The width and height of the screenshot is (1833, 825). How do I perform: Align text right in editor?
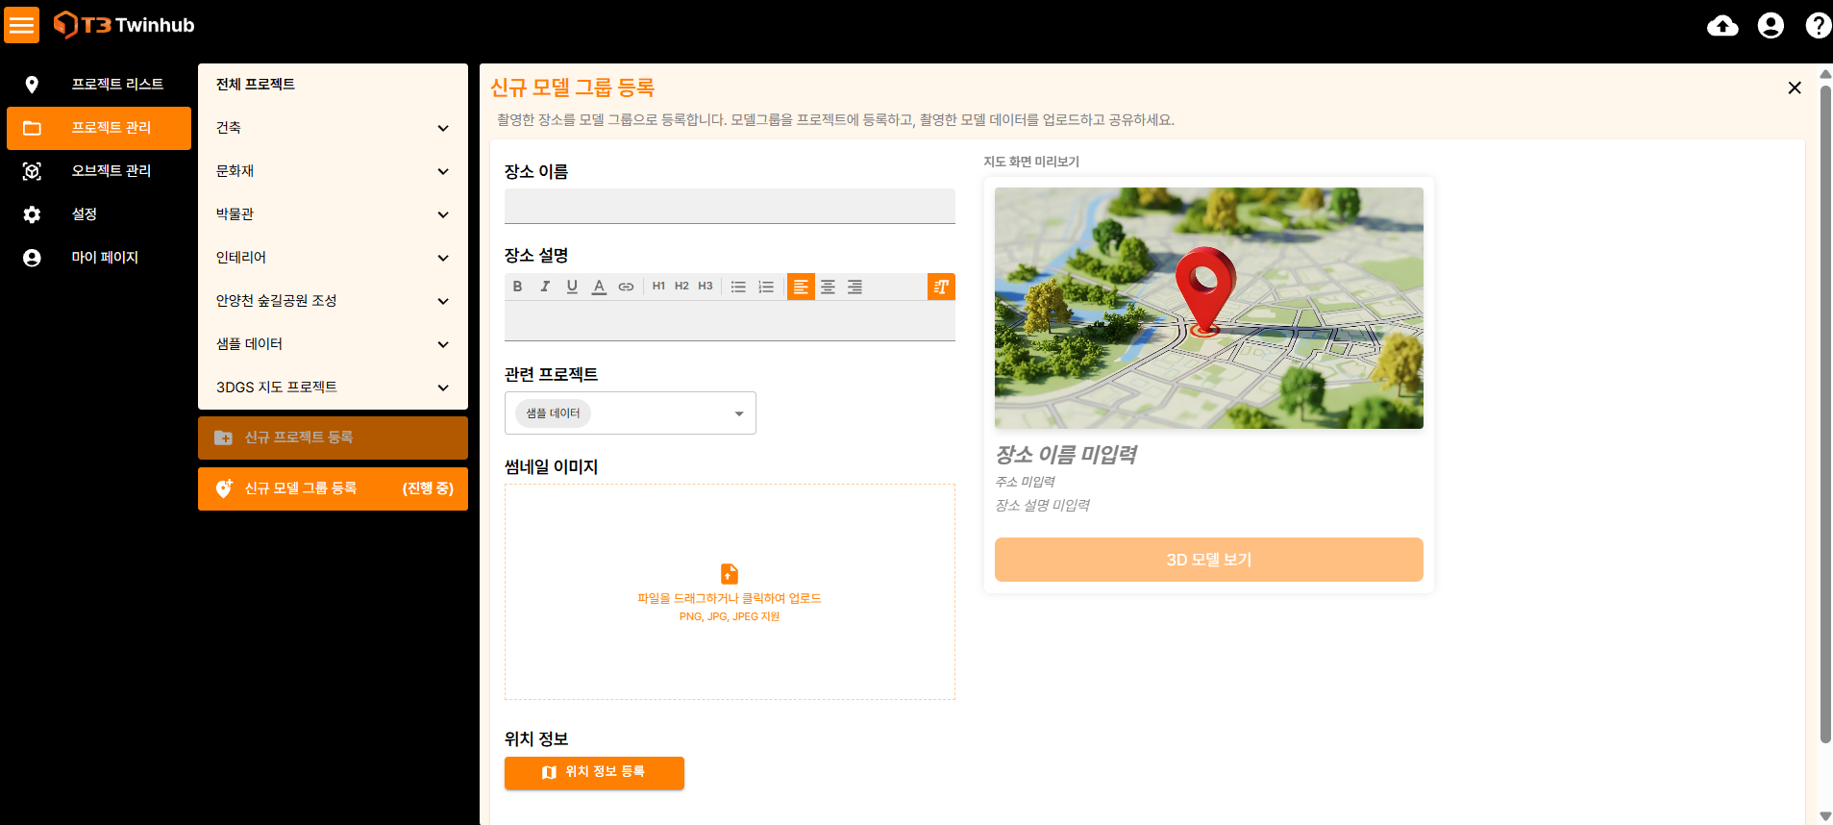[855, 287]
